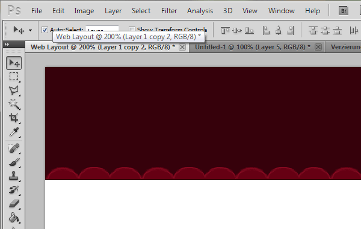Distribute bottom edges of layers
Image resolution: width=361 pixels, height=229 pixels.
point(337,30)
